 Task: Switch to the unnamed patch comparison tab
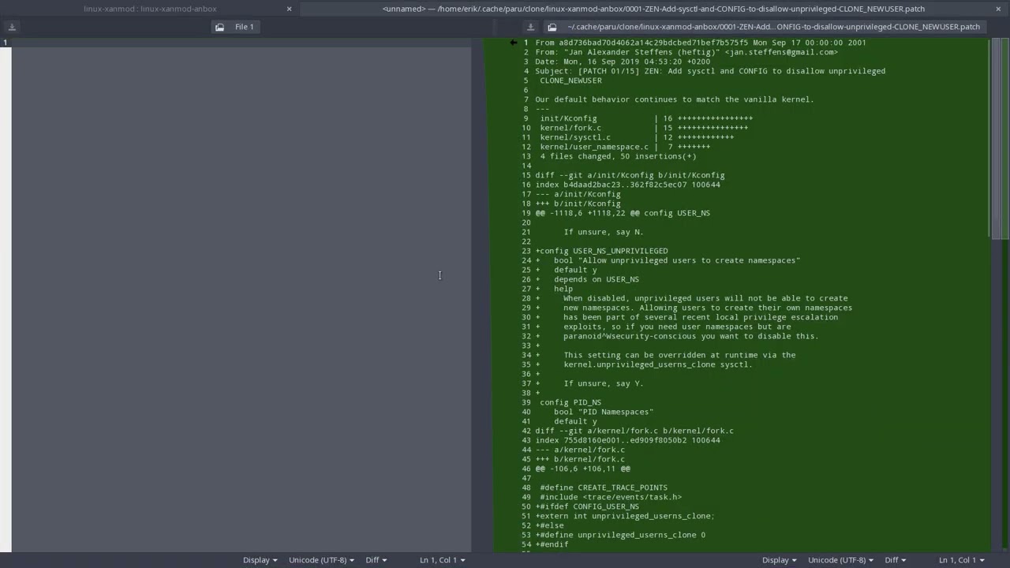653,9
